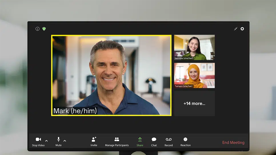This screenshot has width=276, height=155.
Task: Mute the microphone
Action: tap(59, 142)
